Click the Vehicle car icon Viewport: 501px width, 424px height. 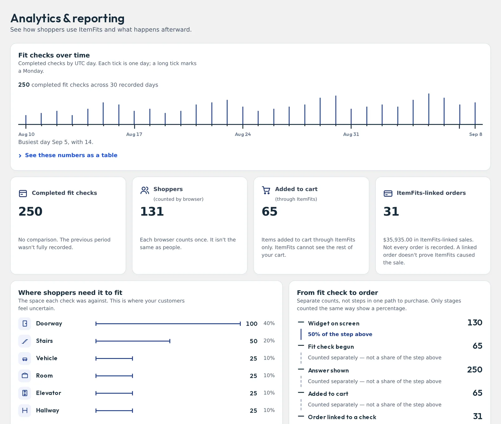25,359
